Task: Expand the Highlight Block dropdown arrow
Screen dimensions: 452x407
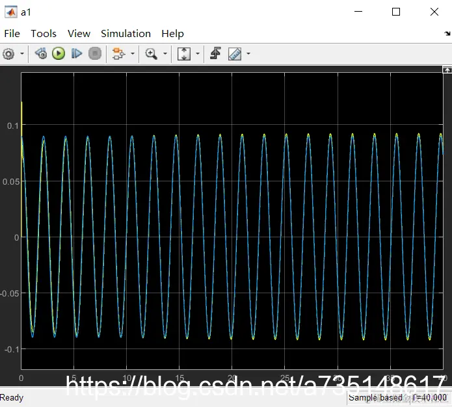Action: tap(133, 53)
